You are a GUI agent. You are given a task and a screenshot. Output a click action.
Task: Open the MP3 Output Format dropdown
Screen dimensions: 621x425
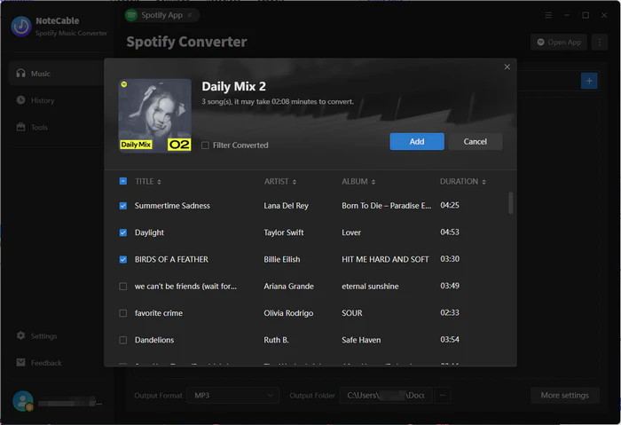tap(232, 396)
